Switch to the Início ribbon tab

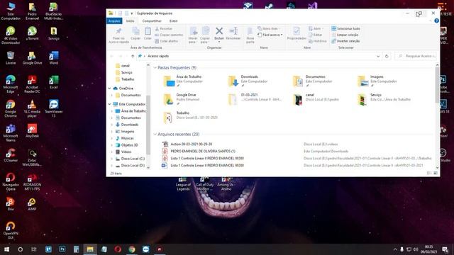(130, 21)
